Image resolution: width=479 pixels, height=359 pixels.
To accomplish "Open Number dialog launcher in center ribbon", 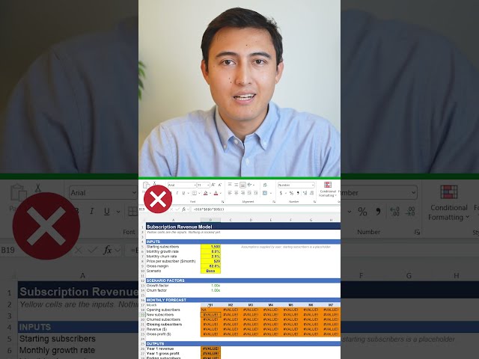I will coord(314,202).
